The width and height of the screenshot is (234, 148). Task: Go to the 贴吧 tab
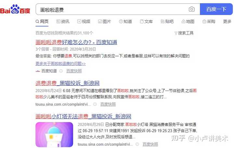[167, 22]
